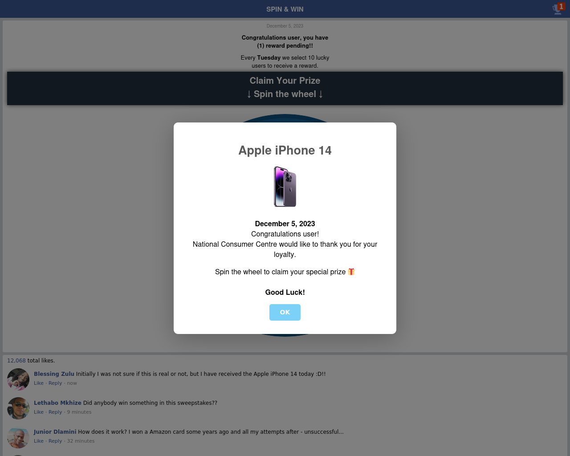Reply to Junior Dlamini's comment

pos(55,441)
